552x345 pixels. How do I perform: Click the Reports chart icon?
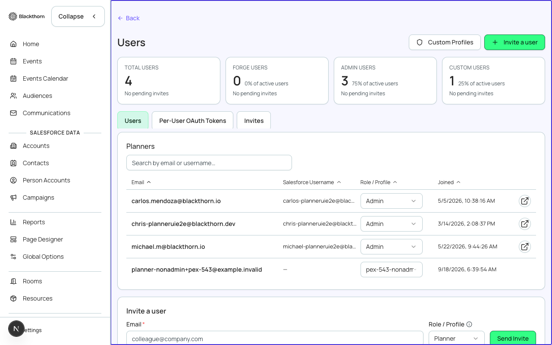(13, 222)
